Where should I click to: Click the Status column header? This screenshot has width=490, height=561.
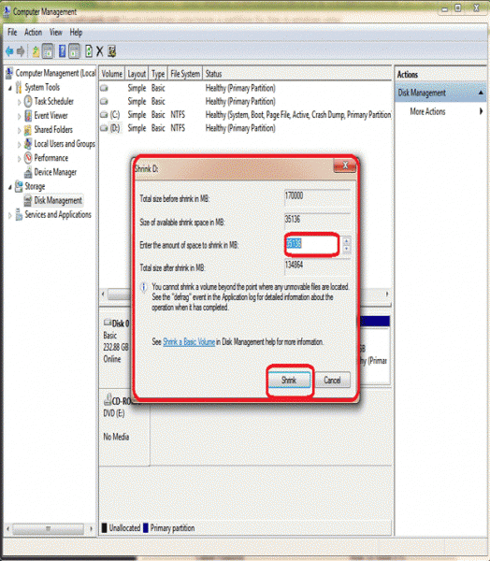pos(213,74)
